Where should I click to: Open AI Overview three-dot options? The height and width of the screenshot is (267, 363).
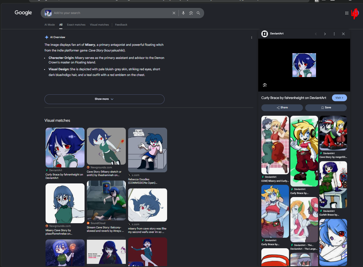click(251, 38)
